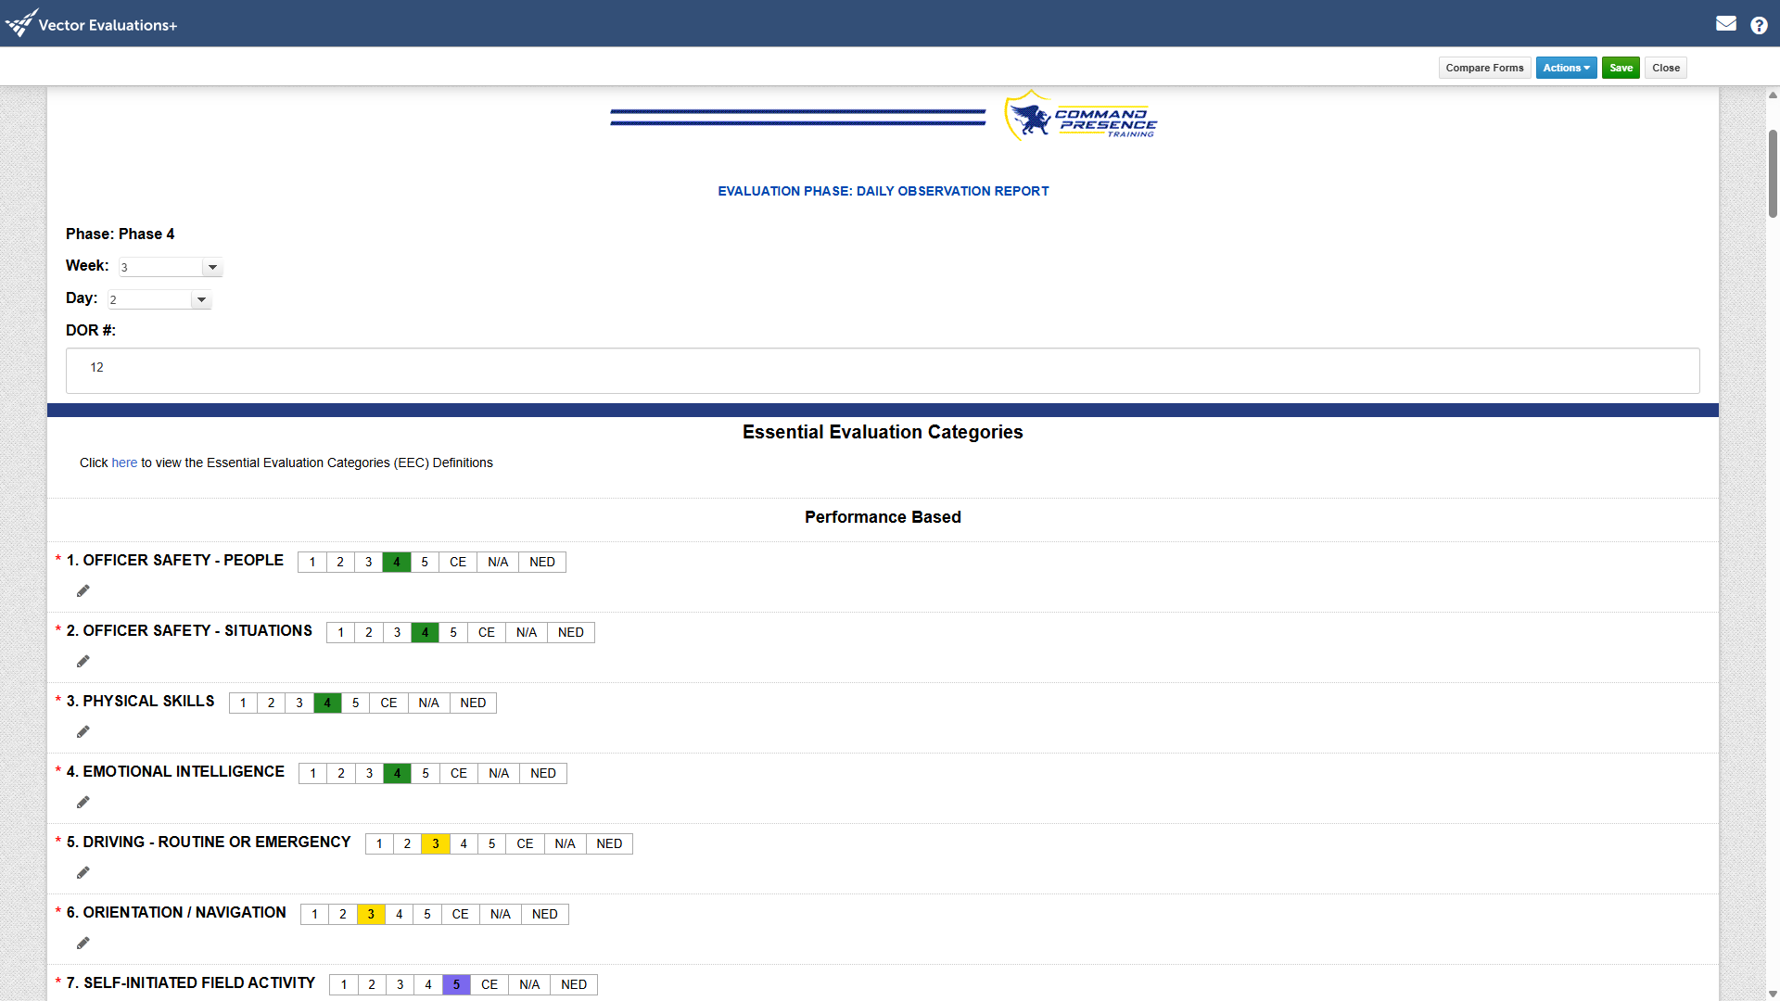1780x1001 pixels.
Task: Click pencil icon under Officer Safety - People
Action: tap(83, 591)
